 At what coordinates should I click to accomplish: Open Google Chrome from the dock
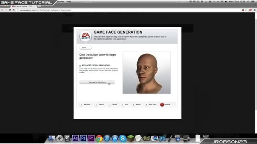[99, 138]
